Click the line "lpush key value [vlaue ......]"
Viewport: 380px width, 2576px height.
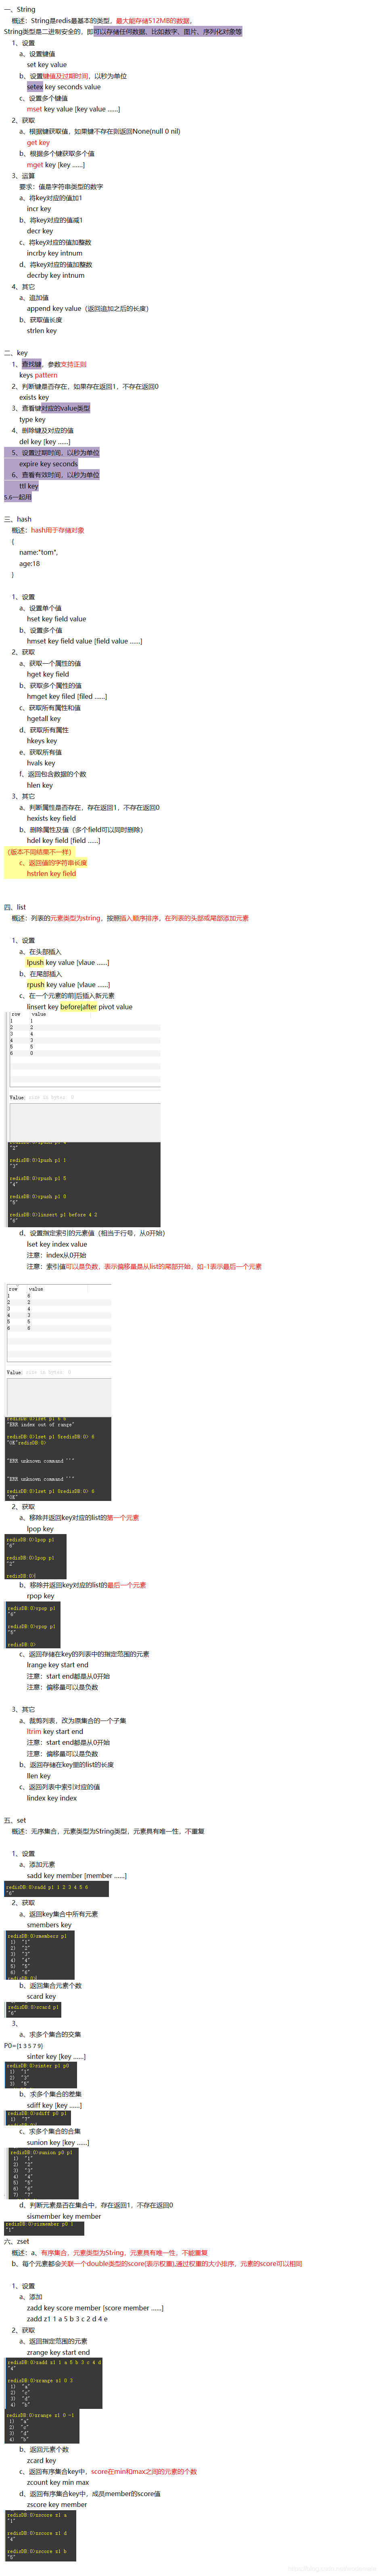(x=68, y=963)
